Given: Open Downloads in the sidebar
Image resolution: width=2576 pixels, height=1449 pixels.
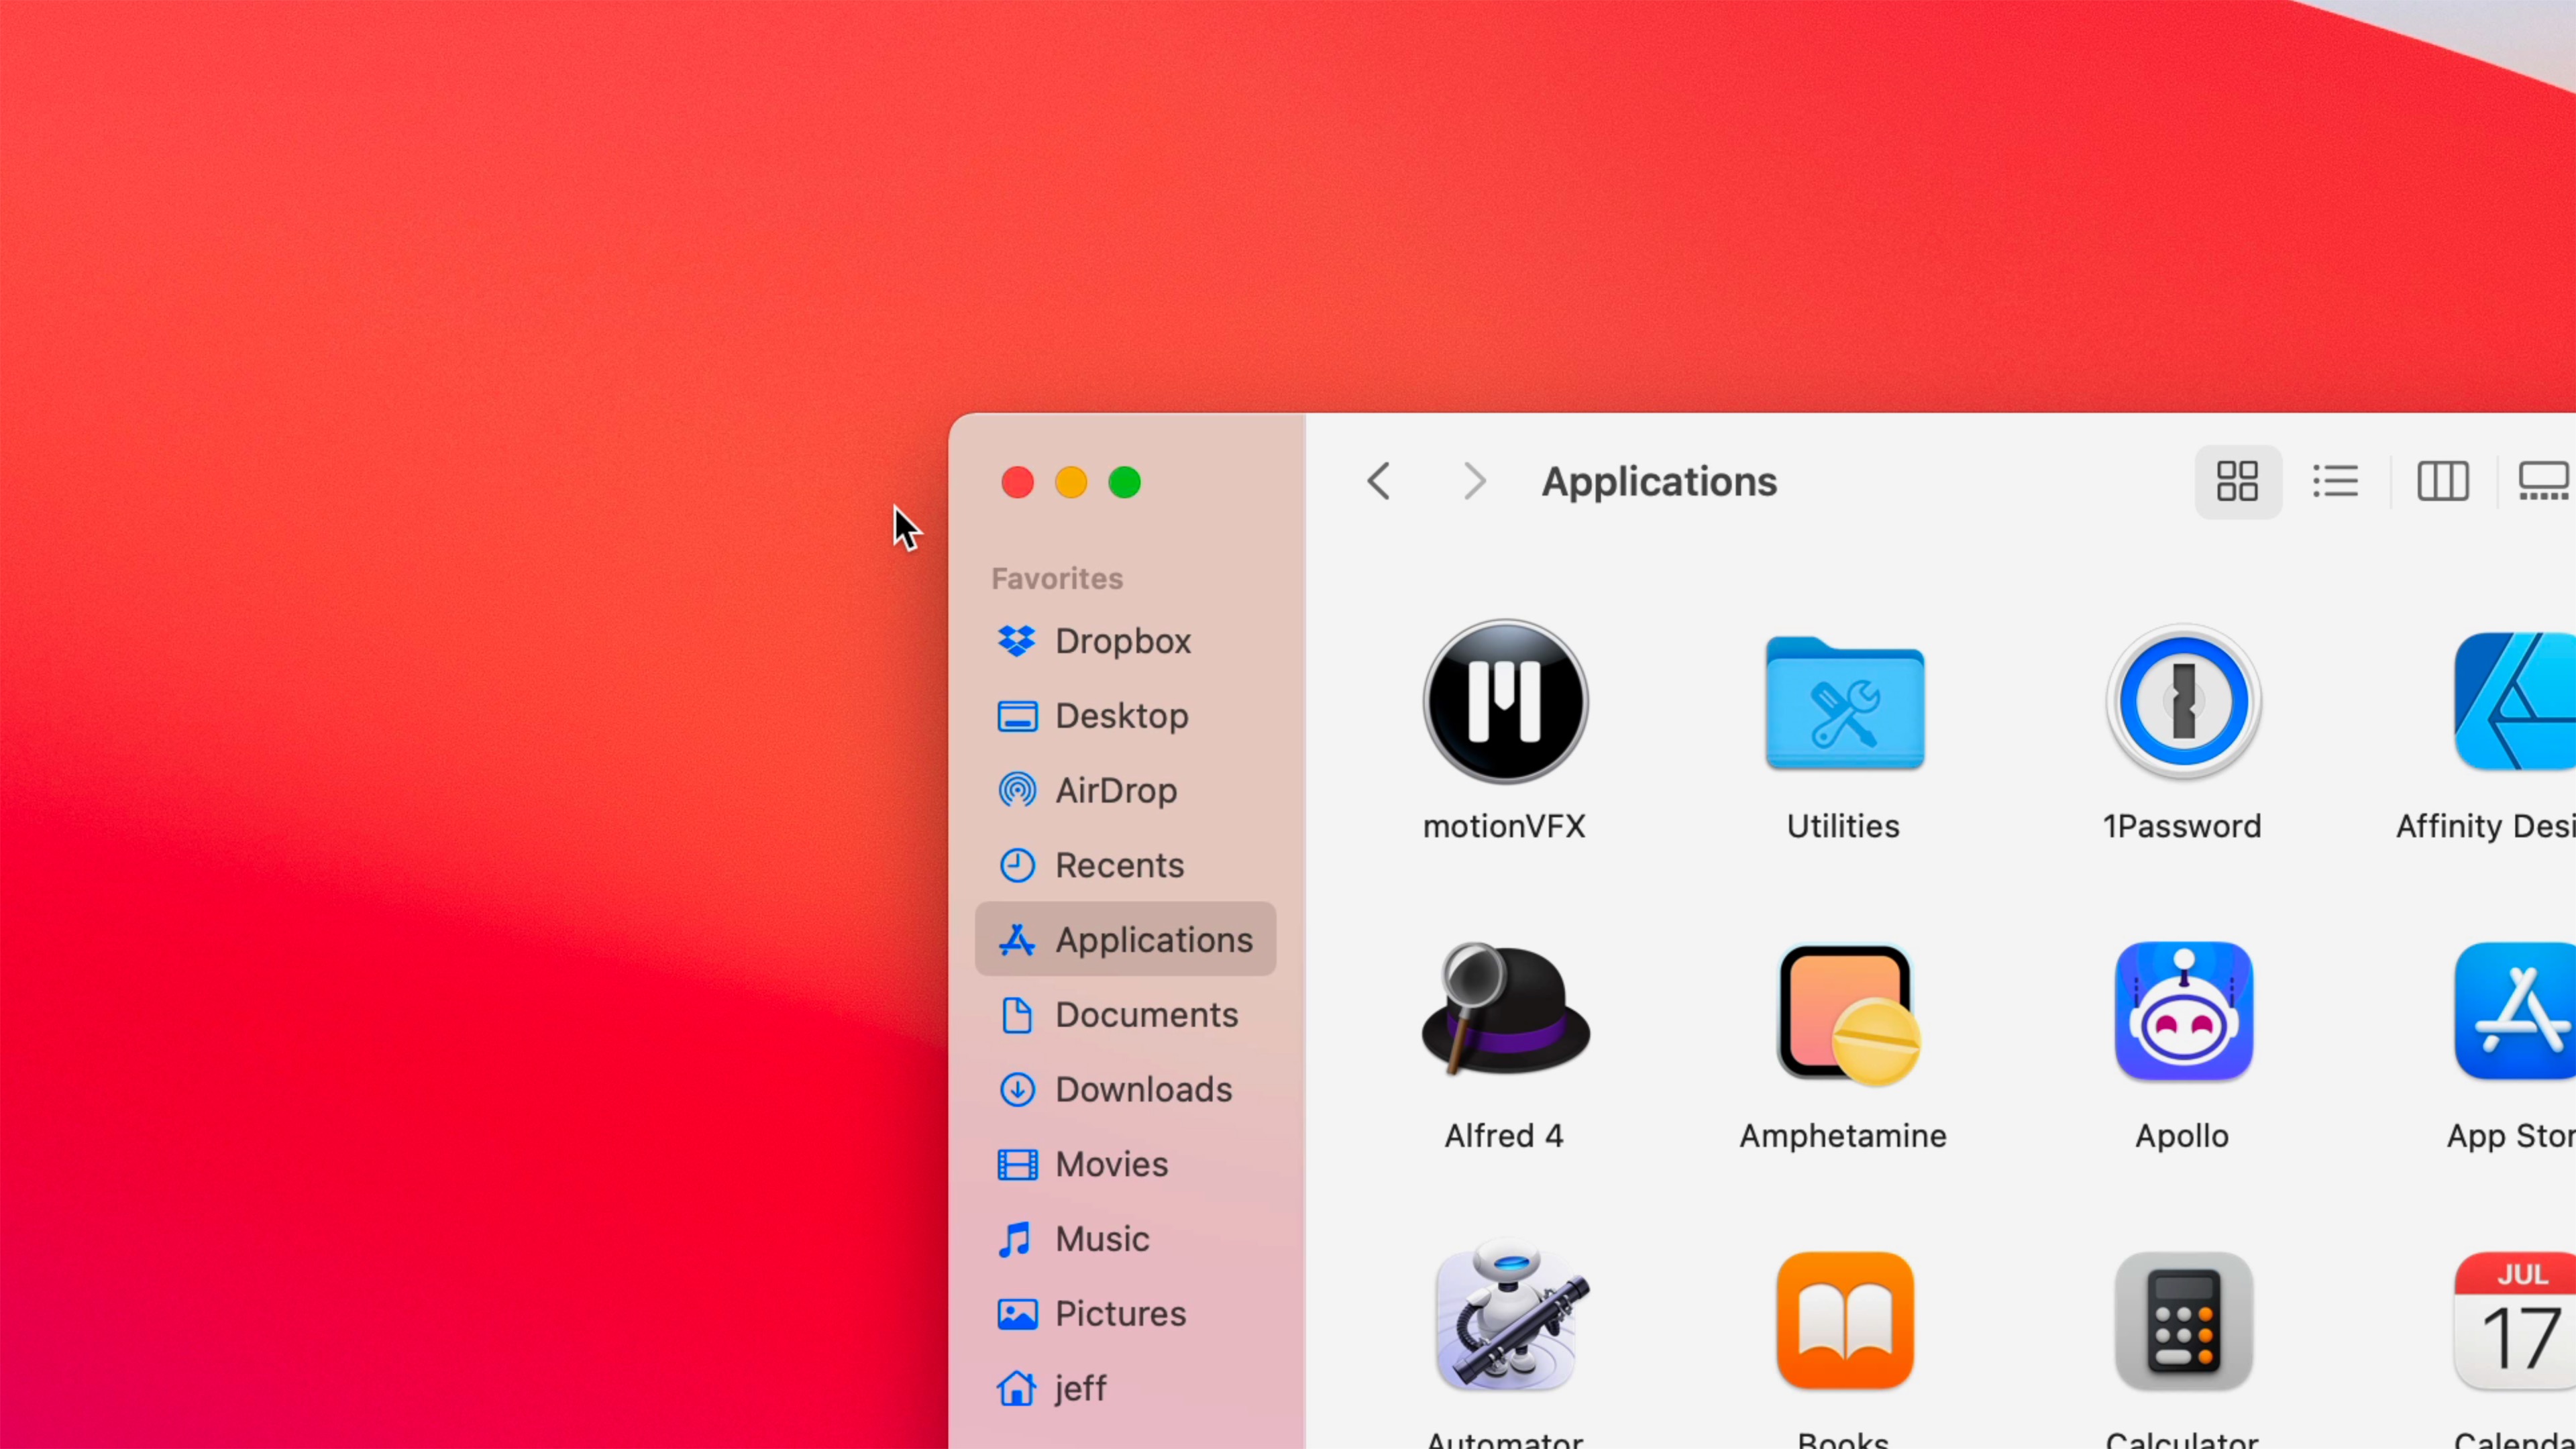Looking at the screenshot, I should [1125, 1090].
